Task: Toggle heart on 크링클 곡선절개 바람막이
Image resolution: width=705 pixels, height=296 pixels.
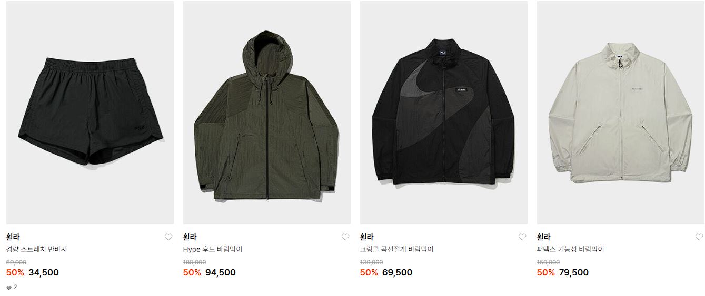Action: [522, 237]
